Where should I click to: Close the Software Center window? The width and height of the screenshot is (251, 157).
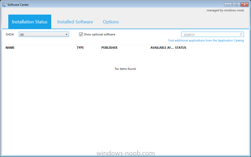click(x=244, y=5)
